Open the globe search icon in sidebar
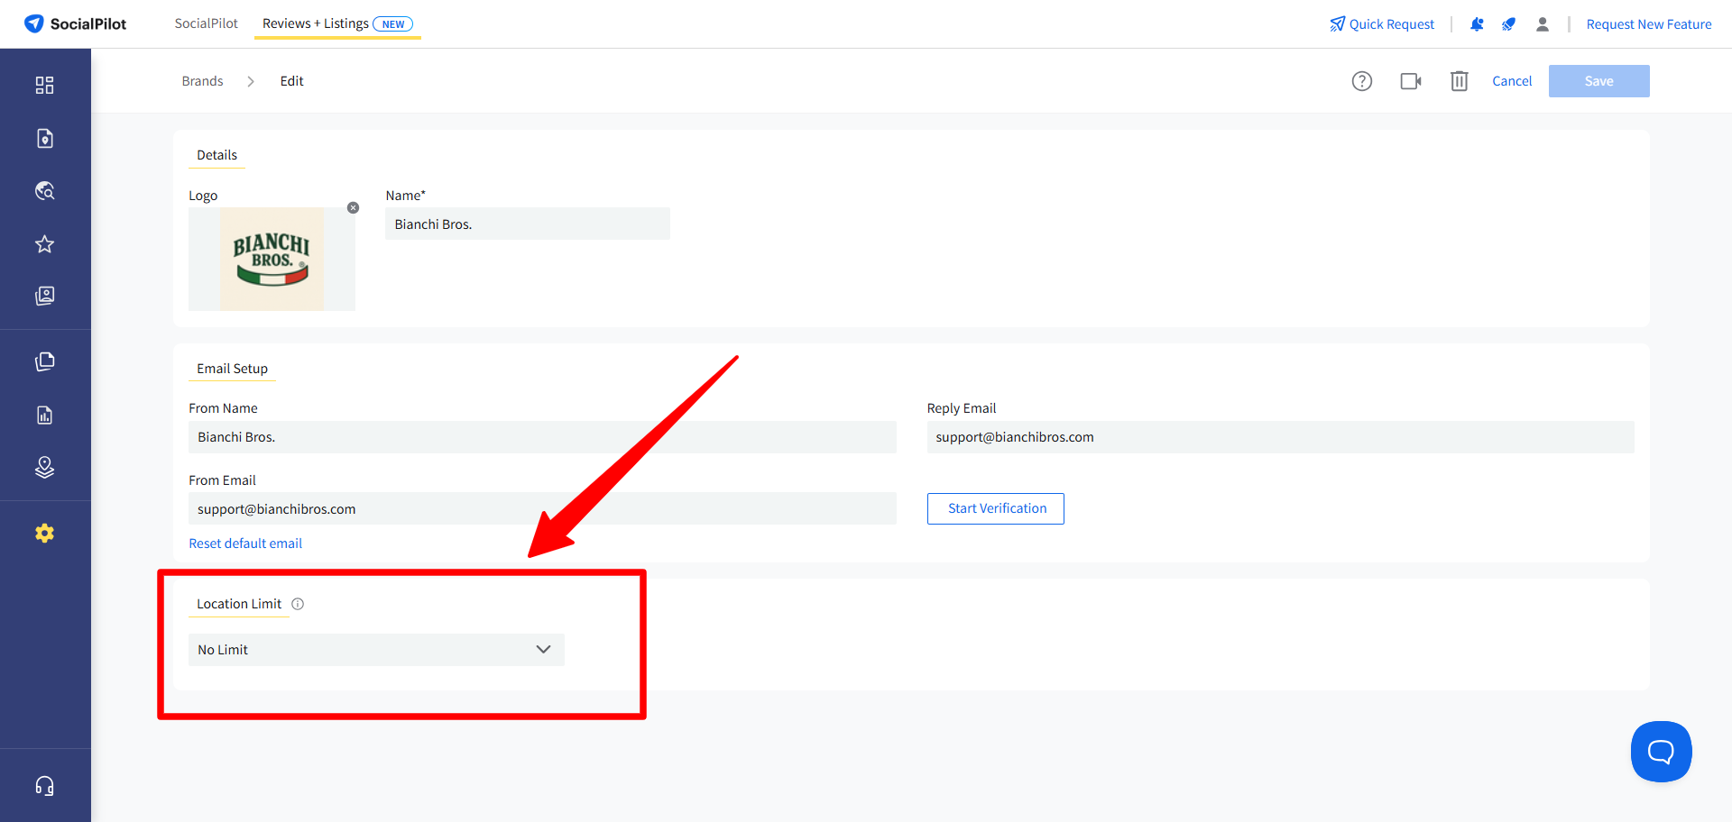Viewport: 1732px width, 822px height. [x=44, y=191]
